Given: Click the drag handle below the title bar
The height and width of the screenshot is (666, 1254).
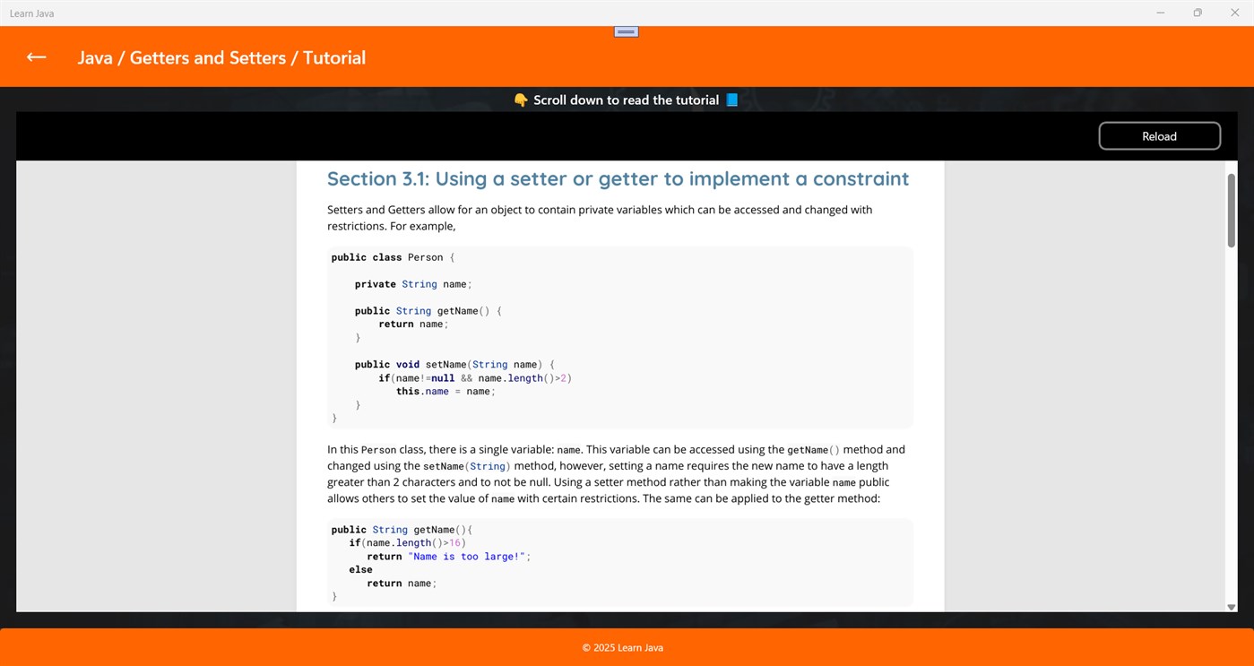Looking at the screenshot, I should [625, 30].
